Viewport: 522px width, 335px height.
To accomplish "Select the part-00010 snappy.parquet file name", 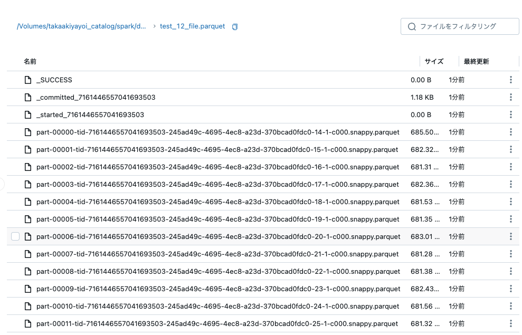I will pos(218,306).
